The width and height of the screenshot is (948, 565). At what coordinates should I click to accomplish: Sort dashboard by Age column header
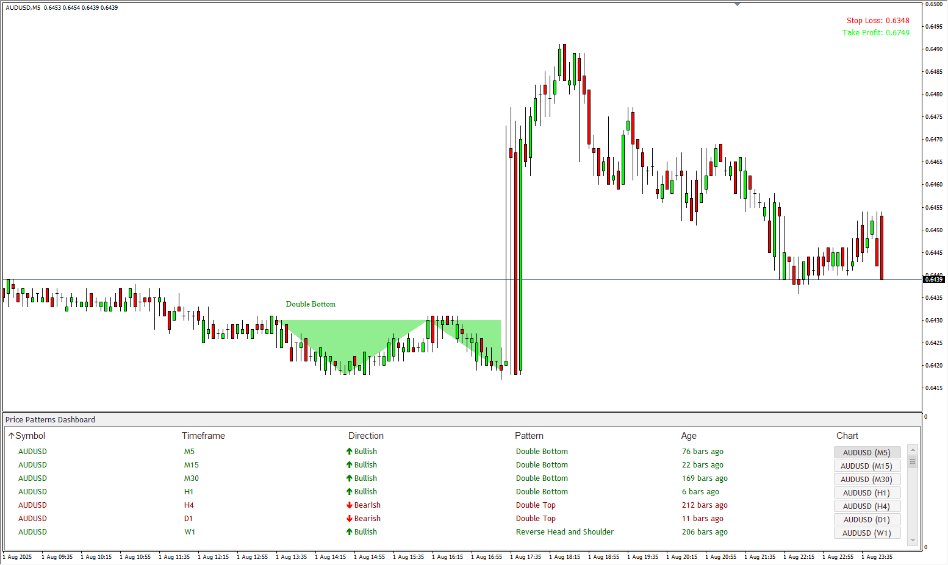coord(689,436)
